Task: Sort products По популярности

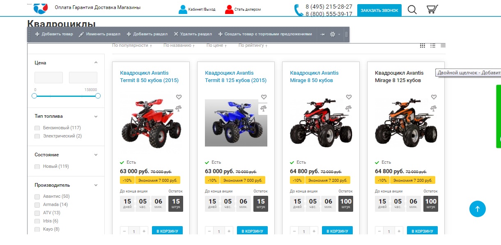Action: [132, 46]
